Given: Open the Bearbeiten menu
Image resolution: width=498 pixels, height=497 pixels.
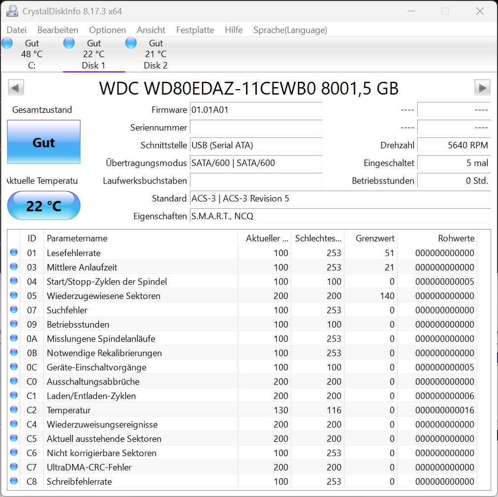Looking at the screenshot, I should tap(58, 30).
